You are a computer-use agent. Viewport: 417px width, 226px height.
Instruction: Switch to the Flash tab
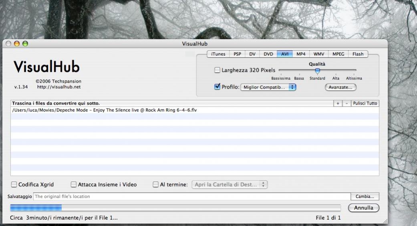coord(358,54)
